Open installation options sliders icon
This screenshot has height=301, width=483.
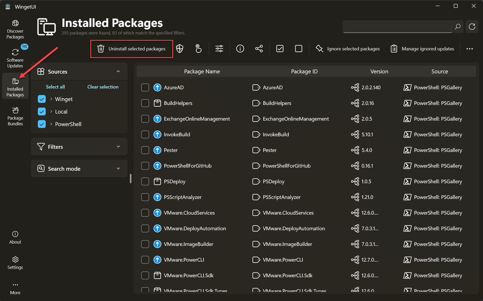coord(219,49)
